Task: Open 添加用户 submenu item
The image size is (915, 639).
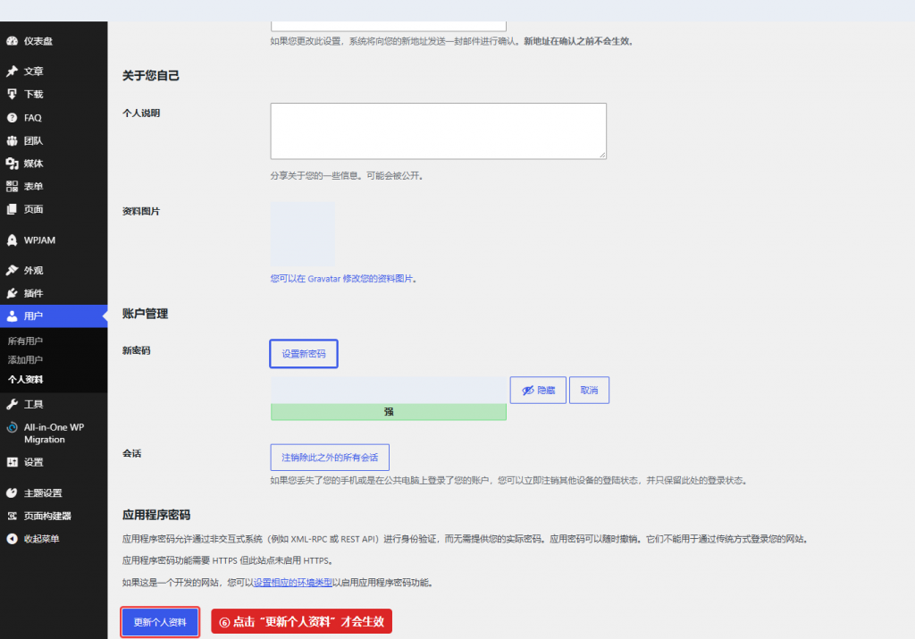Action: (x=25, y=360)
